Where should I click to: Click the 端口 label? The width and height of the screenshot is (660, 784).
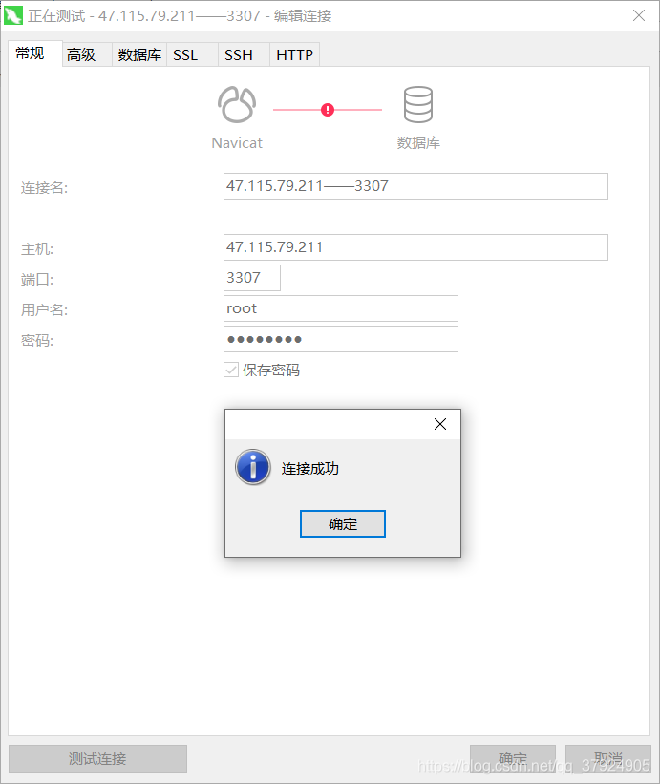tap(37, 280)
